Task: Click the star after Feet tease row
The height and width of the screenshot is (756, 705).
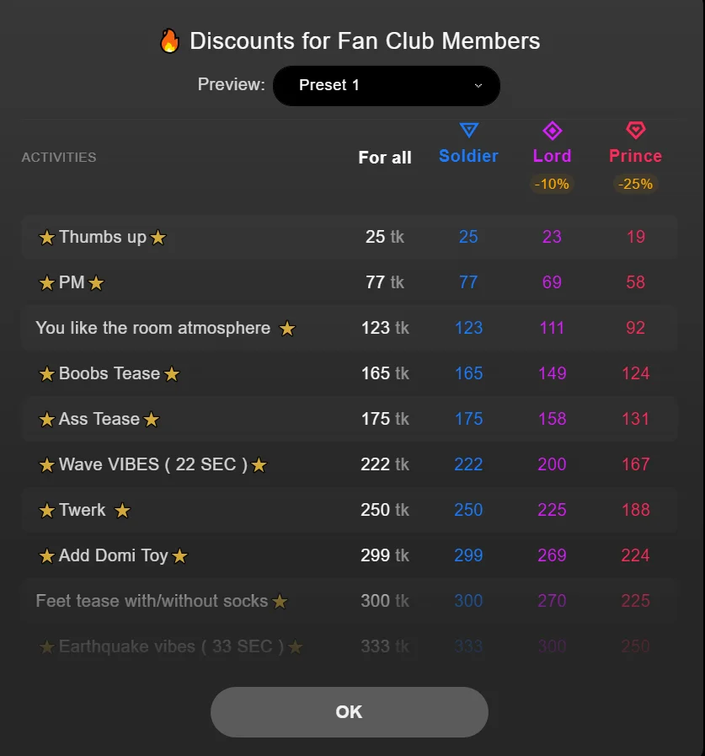Action: pyautogui.click(x=280, y=602)
